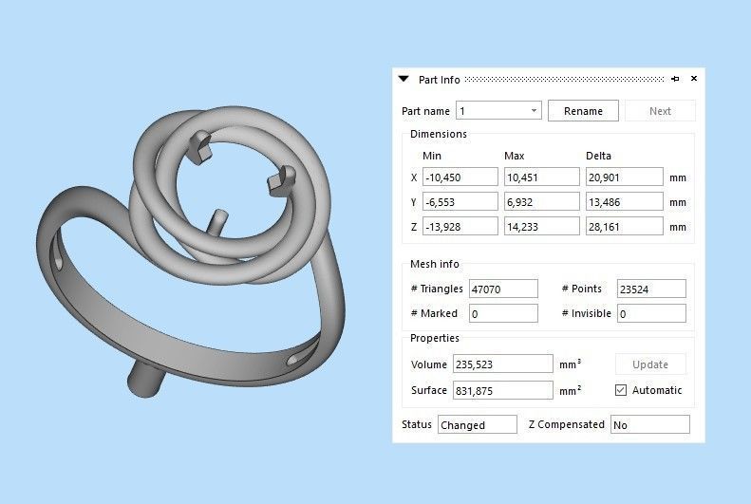Click the Triangles count field 47070

503,289
